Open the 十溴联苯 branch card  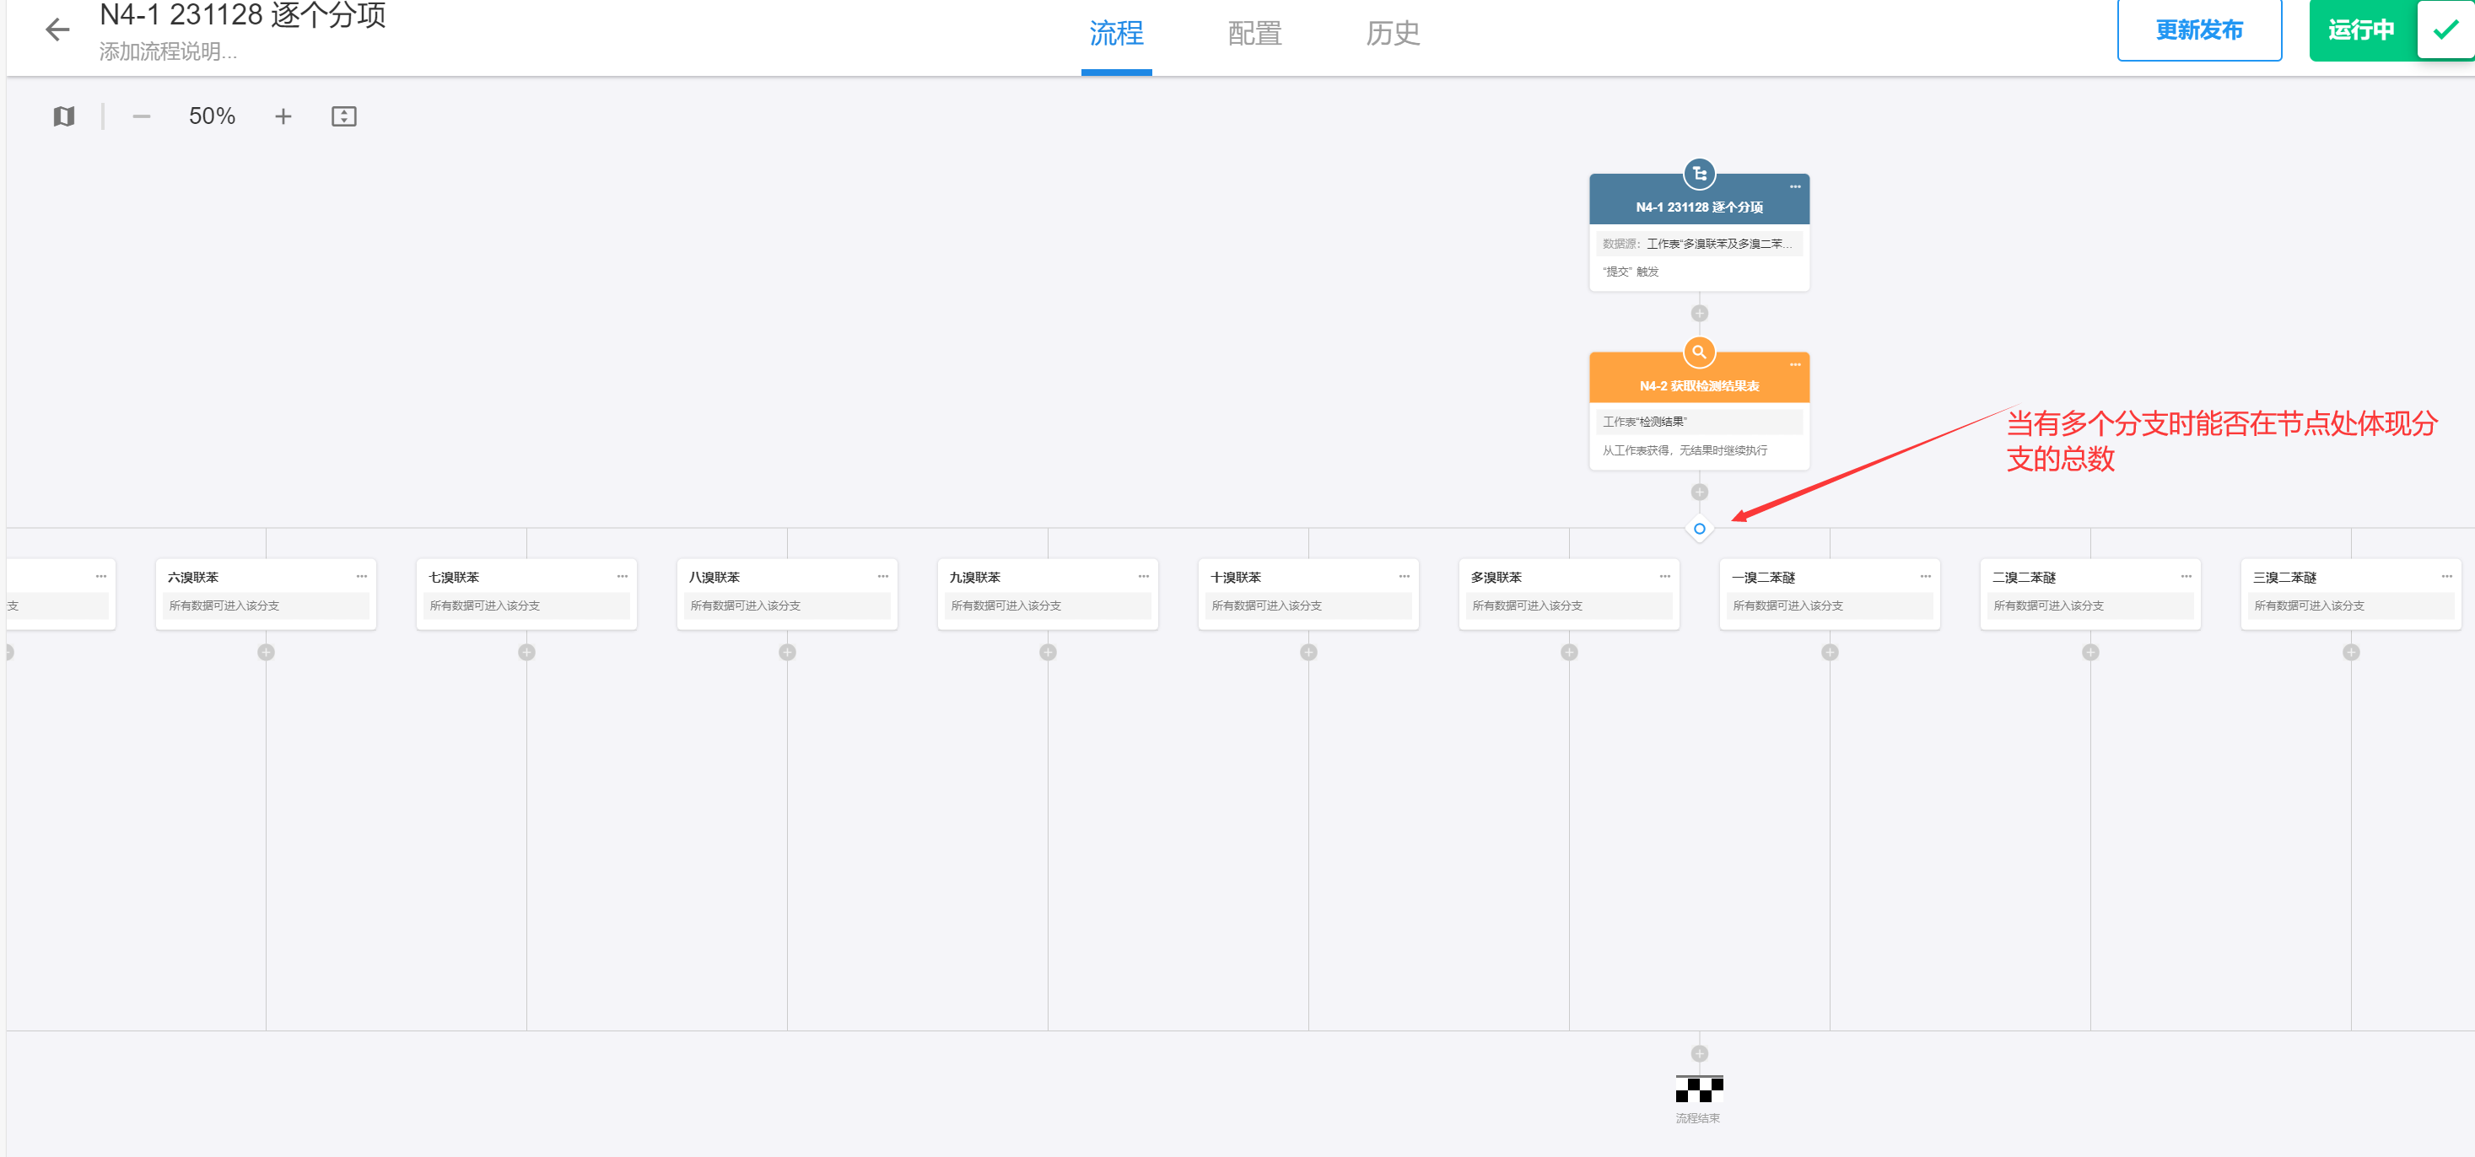1307,593
